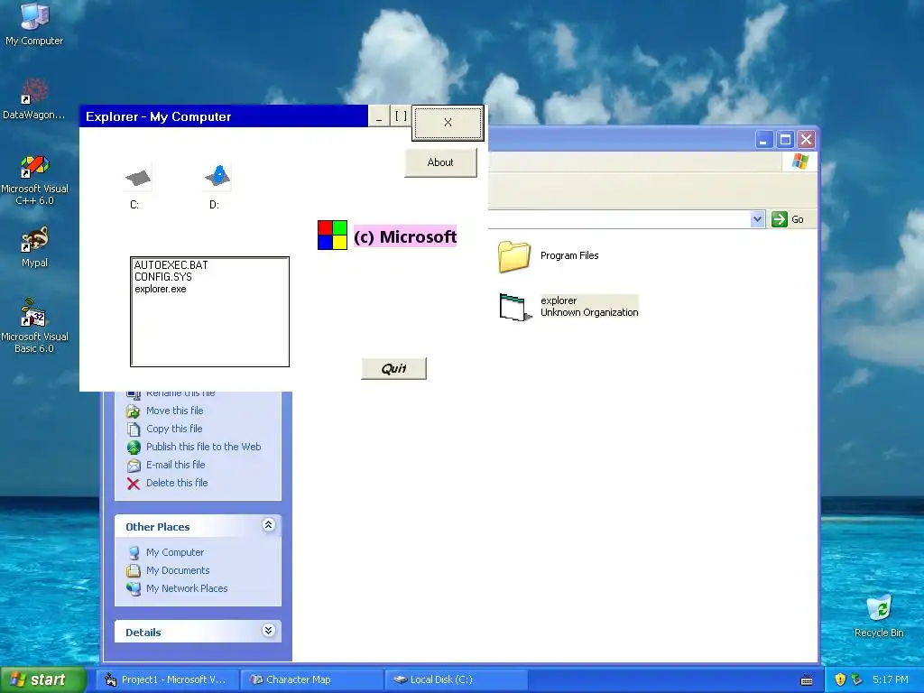Viewport: 924px width, 693px height.
Task: Click the globe icon for Publish to Web
Action: [134, 448]
